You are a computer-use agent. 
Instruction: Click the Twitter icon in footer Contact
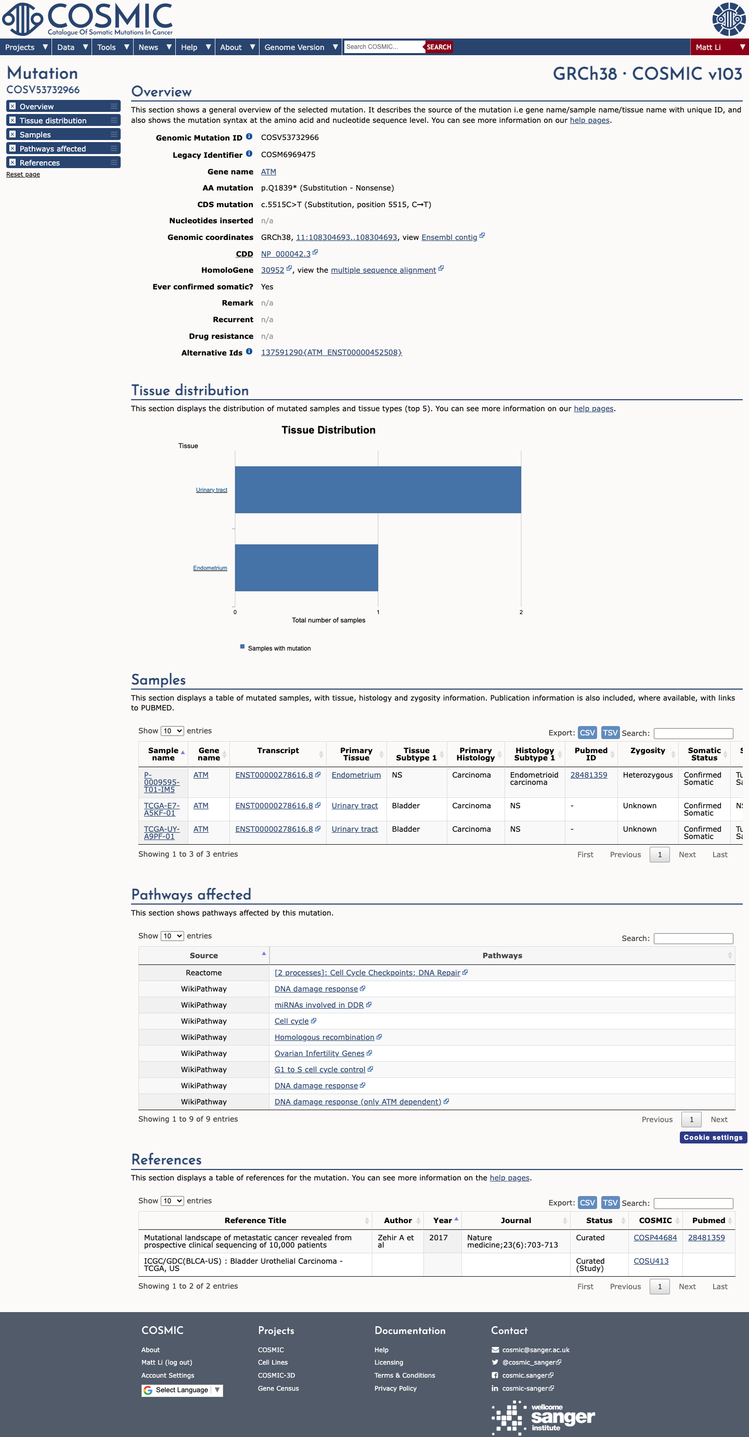pyautogui.click(x=495, y=1362)
